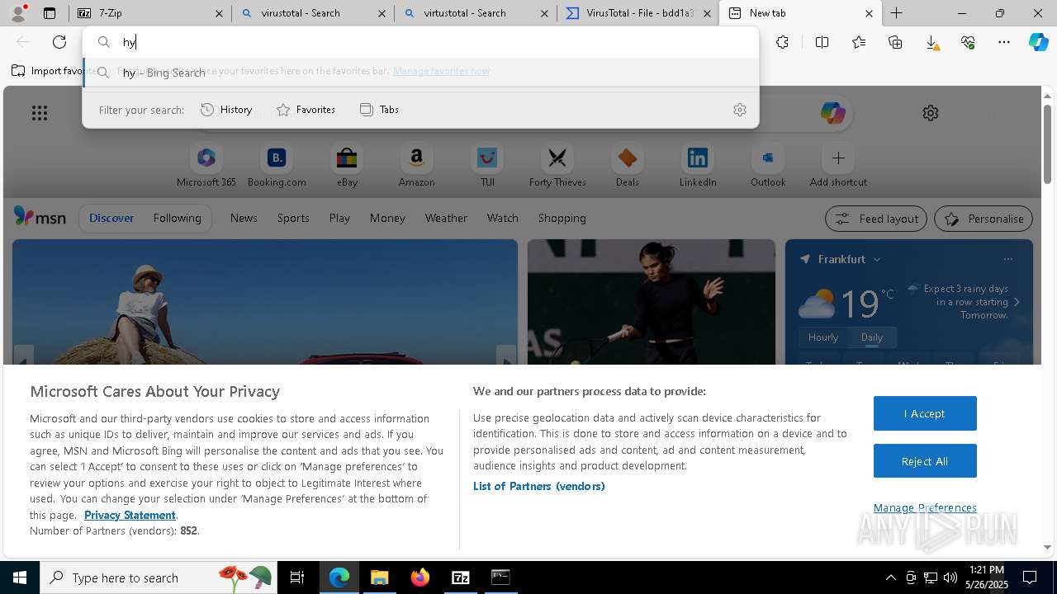Open Play section in MSN
Screen dimensions: 1057x594
(x=339, y=218)
